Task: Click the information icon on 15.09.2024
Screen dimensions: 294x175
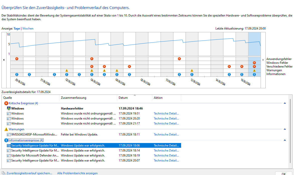Action: pyautogui.click(x=229, y=74)
